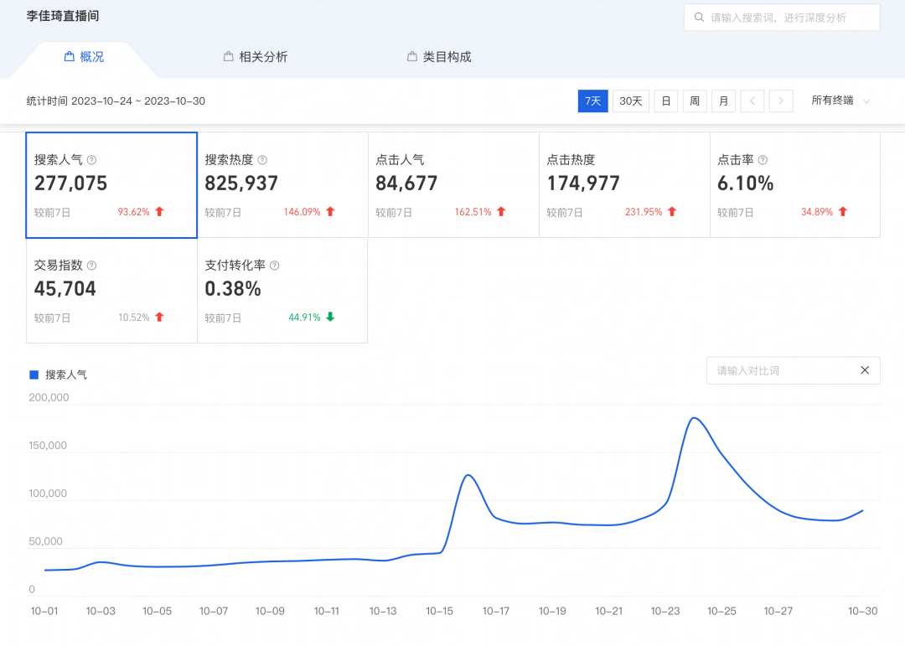Click the 李佳琦直播间 page title
The image size is (905, 646).
tap(63, 16)
